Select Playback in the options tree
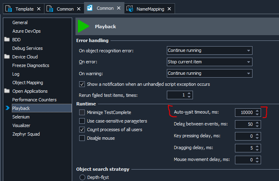 click(42, 108)
